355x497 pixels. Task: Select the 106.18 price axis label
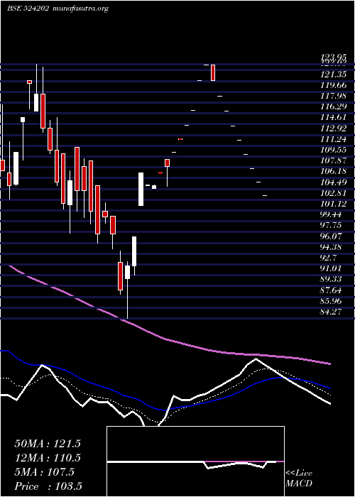pyautogui.click(x=334, y=171)
